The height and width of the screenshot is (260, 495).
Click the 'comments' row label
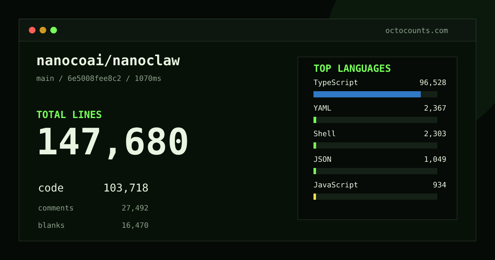56,208
